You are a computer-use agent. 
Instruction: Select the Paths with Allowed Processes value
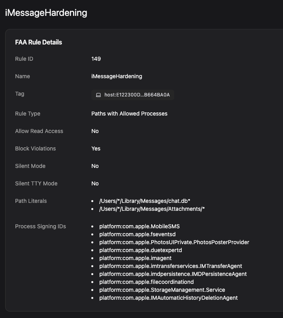point(129,114)
